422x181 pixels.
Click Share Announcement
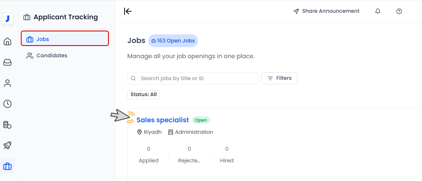point(326,11)
